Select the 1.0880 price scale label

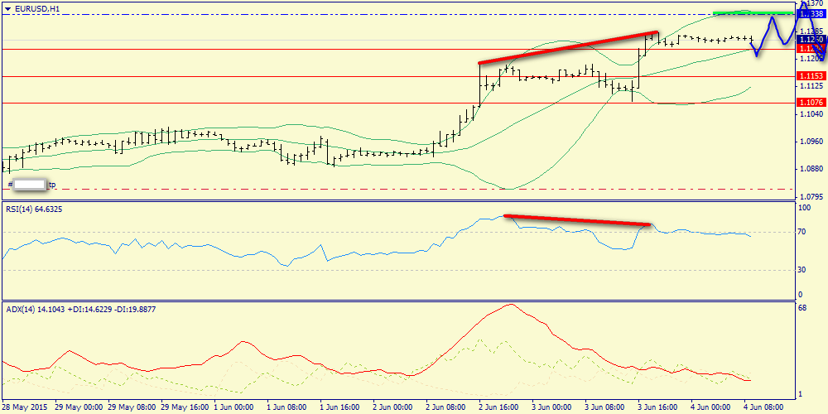(x=811, y=169)
